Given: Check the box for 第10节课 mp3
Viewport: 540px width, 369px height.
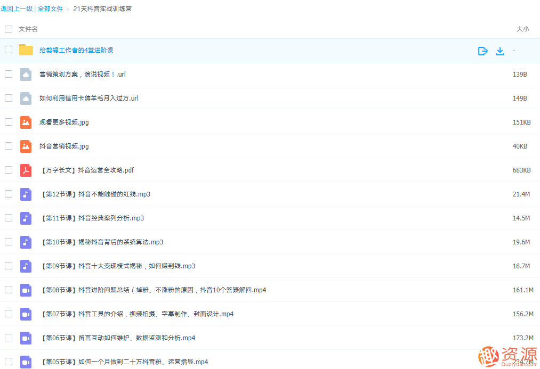Looking at the screenshot, I should point(9,242).
